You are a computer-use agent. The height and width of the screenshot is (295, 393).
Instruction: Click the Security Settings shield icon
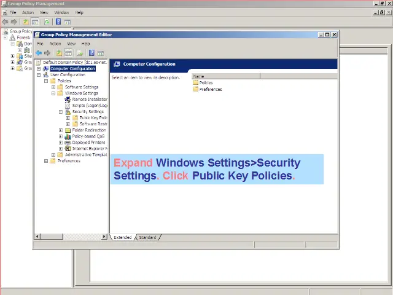tap(68, 112)
